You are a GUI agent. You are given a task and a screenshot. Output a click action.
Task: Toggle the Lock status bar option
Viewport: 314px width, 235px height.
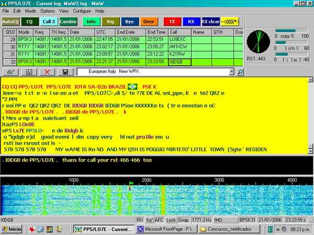[x=170, y=220]
